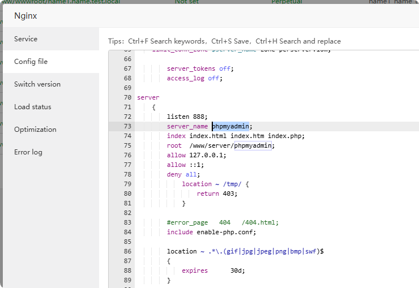Click the 'listen 888;' line
Viewport: 419px width, 288px height.
(187, 117)
